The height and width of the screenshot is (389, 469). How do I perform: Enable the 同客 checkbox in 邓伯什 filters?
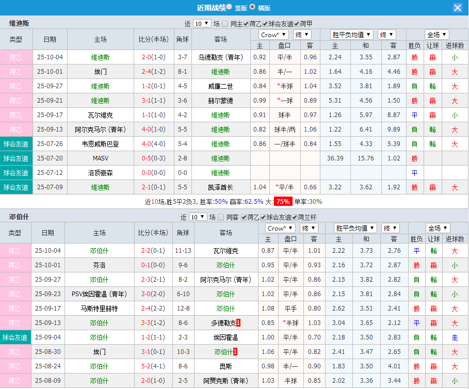coord(221,217)
